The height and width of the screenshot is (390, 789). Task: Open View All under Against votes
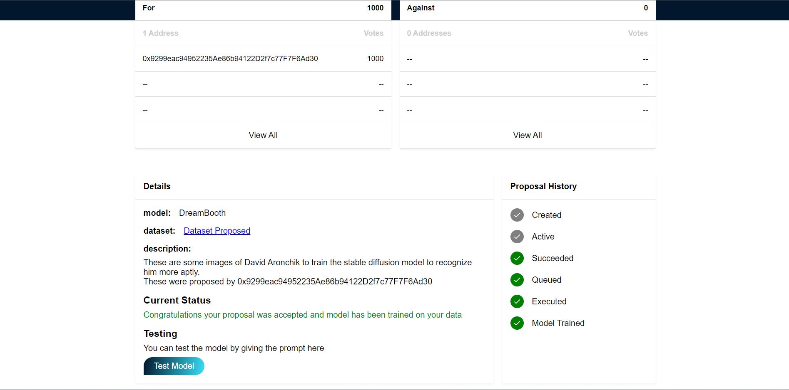(528, 135)
